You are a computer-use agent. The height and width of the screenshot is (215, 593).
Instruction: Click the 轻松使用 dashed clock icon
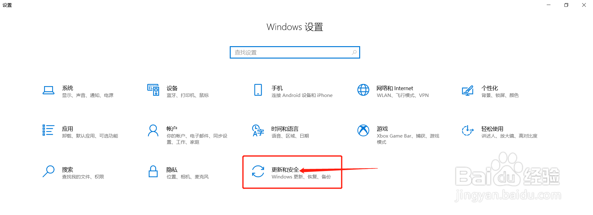[468, 130]
